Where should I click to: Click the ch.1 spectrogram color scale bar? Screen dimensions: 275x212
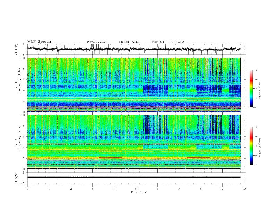pos(251,89)
